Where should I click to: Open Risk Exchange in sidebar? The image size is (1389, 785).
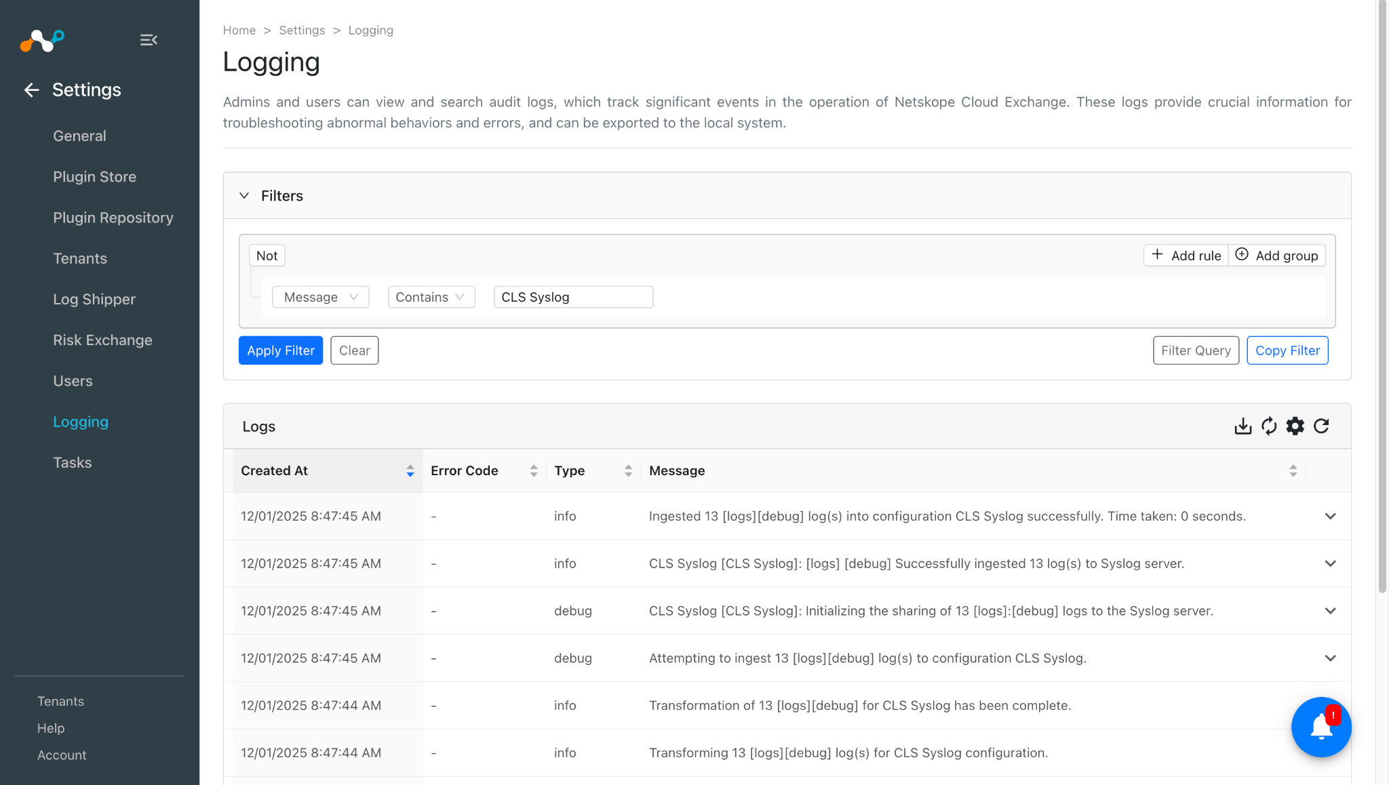point(102,340)
